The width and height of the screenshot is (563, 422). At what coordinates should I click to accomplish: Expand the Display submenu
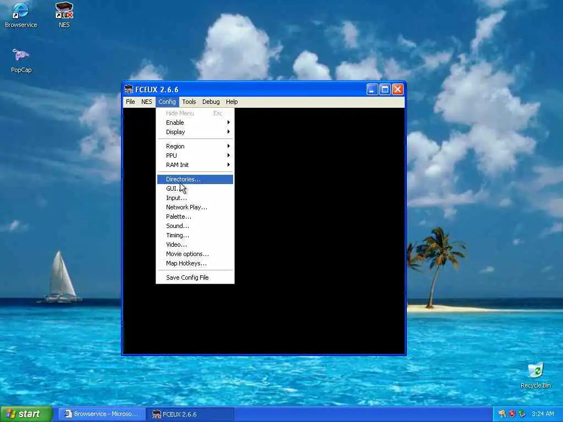point(195,132)
